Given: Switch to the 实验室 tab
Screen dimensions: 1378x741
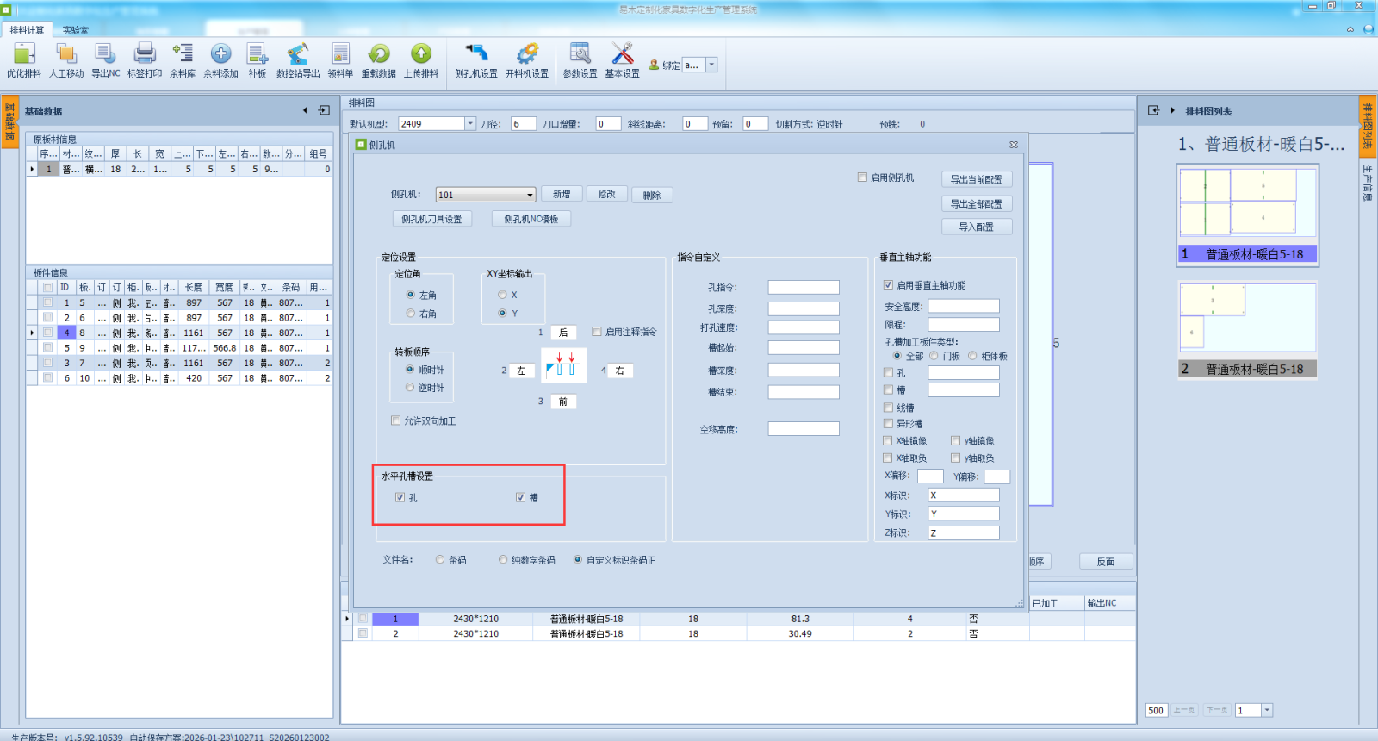Looking at the screenshot, I should pyautogui.click(x=75, y=30).
